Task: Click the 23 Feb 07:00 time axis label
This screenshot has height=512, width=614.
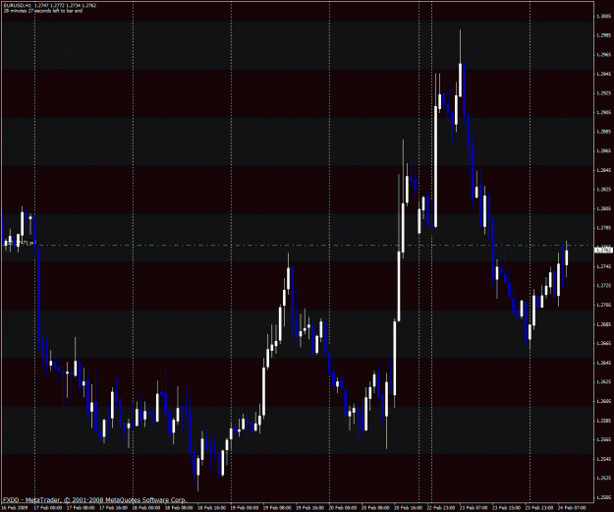Action: (x=474, y=508)
